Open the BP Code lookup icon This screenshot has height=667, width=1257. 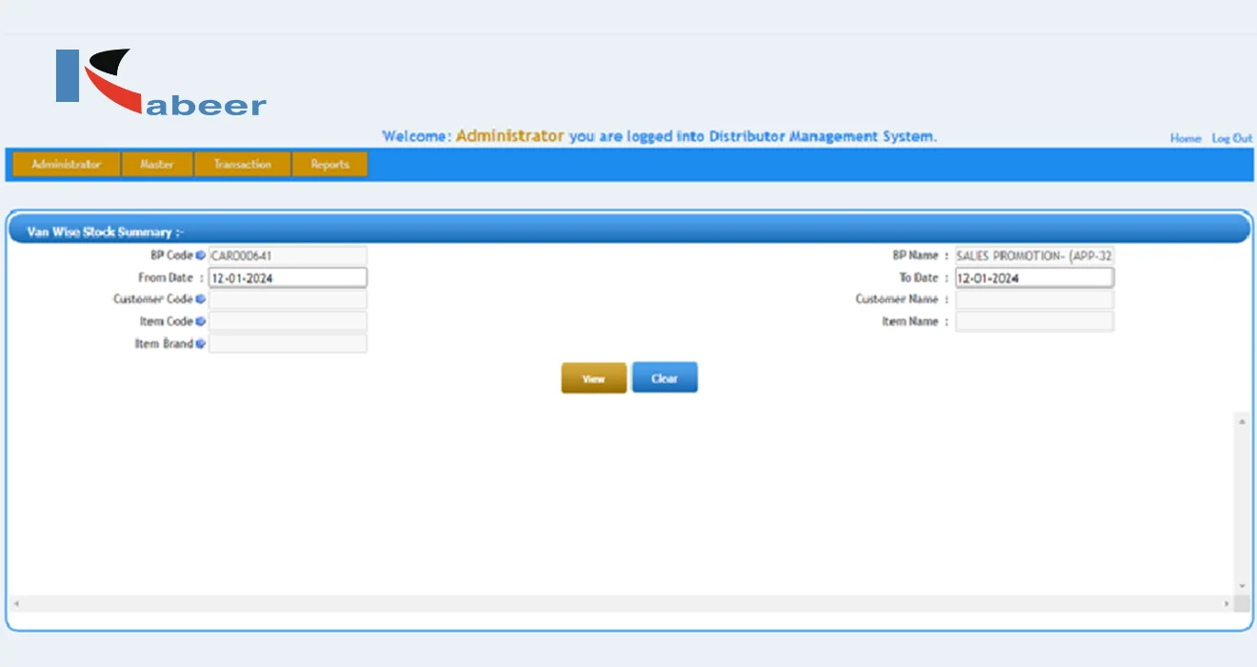201,254
